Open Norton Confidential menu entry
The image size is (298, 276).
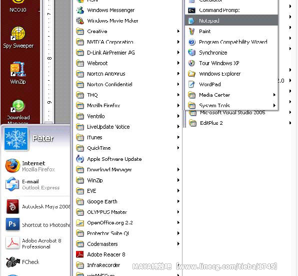[127, 84]
